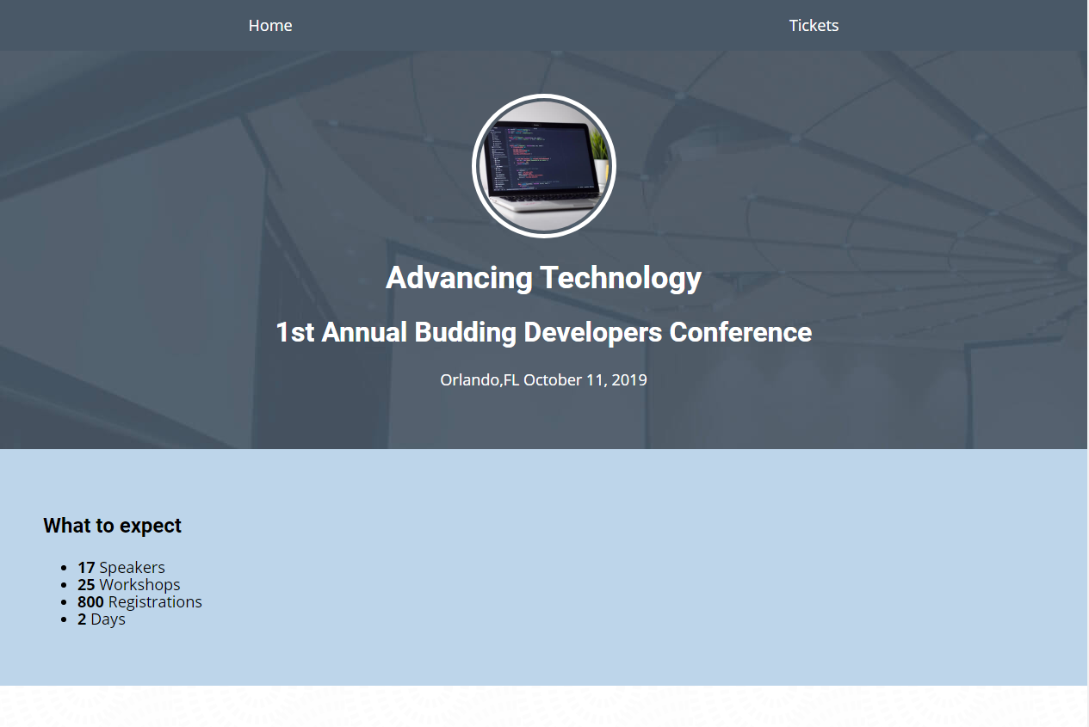Click the circular laptop logo image
This screenshot has width=1089, height=727.
pos(543,166)
